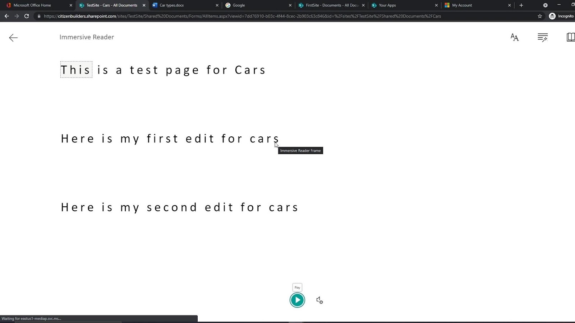The image size is (575, 323).
Task: Click the word "Cars" in first line
Action: (x=250, y=70)
